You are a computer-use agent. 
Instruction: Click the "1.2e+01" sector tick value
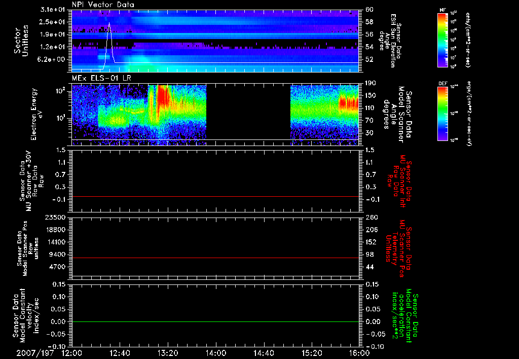click(x=54, y=47)
